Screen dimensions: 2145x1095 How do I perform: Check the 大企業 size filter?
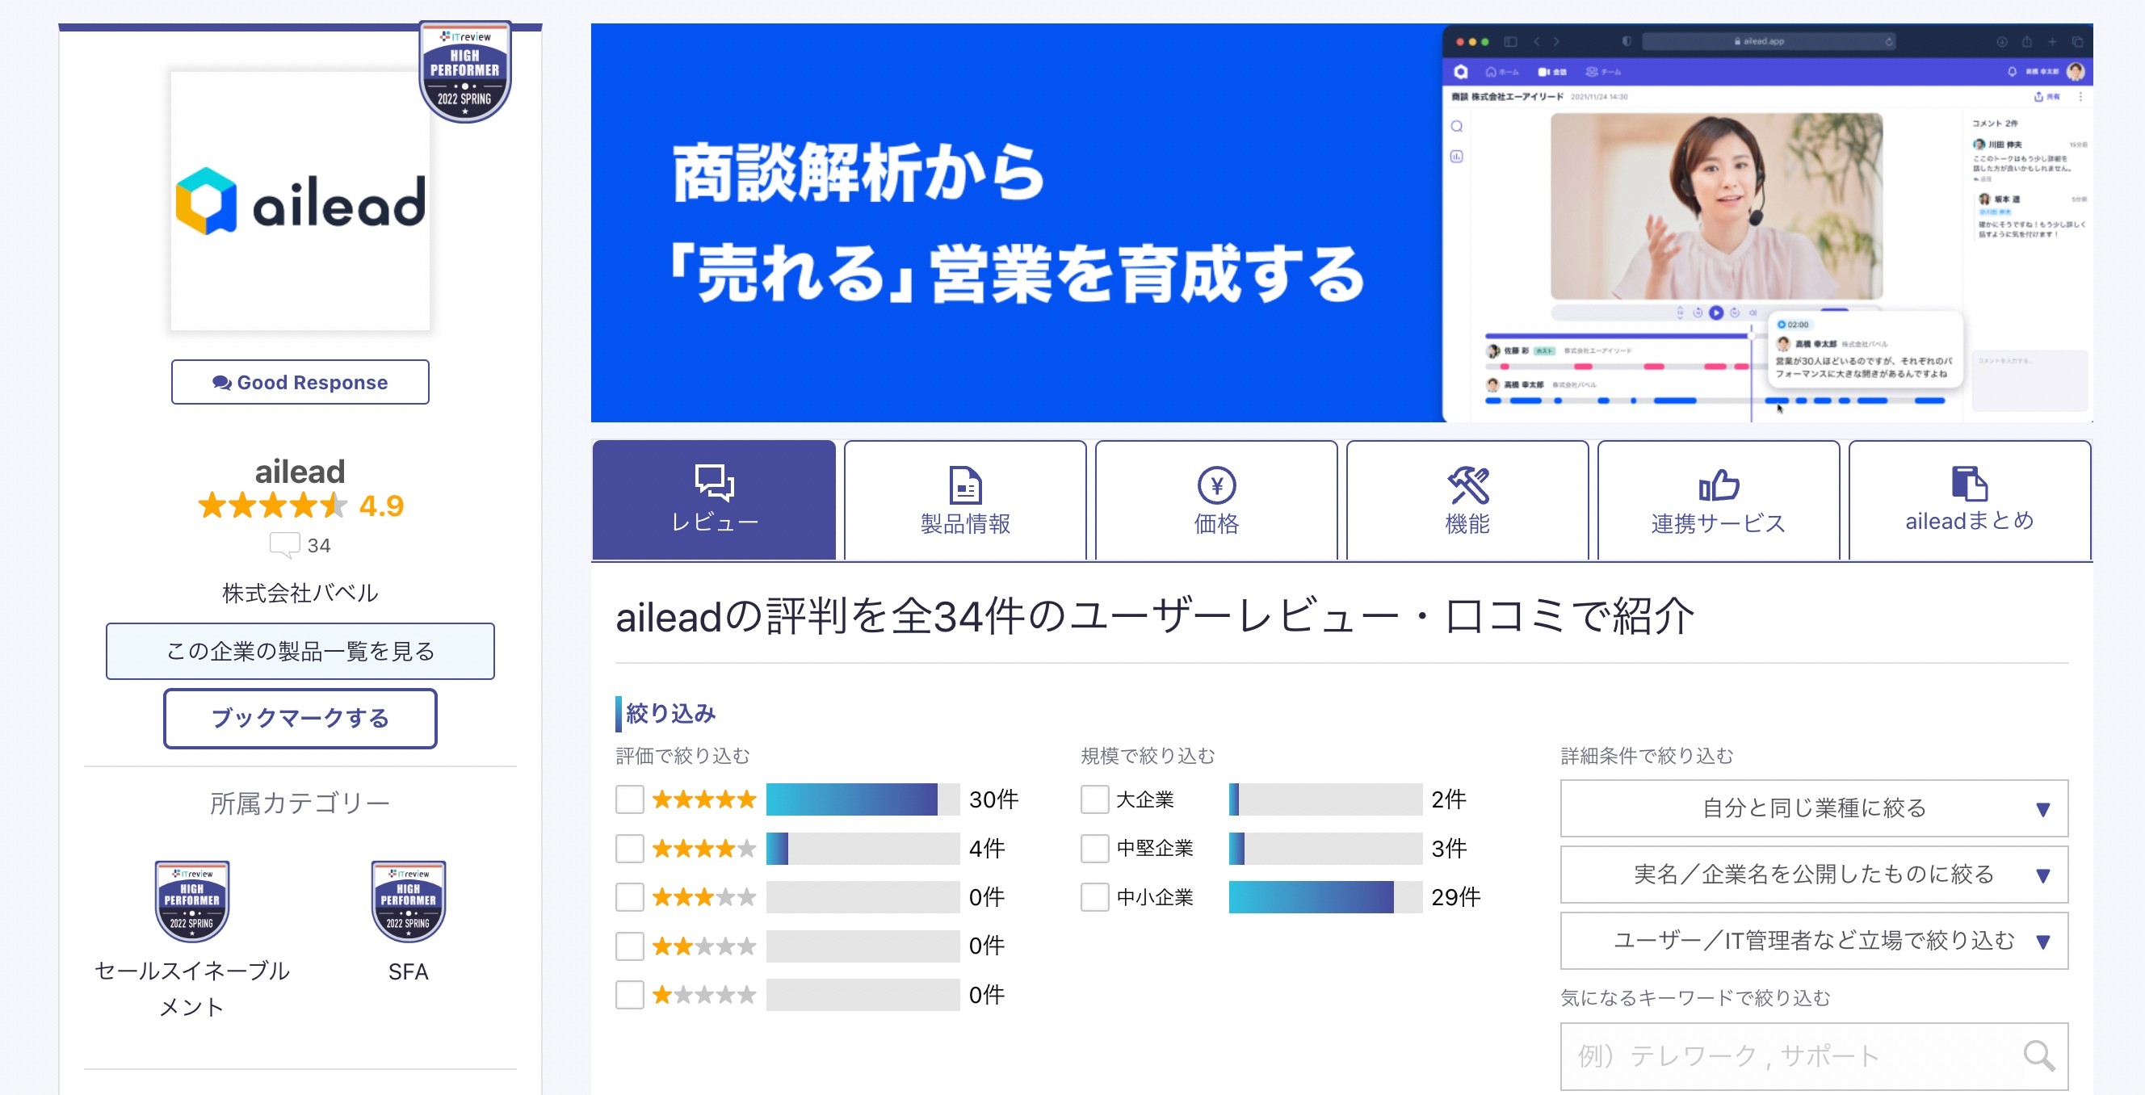click(1094, 799)
